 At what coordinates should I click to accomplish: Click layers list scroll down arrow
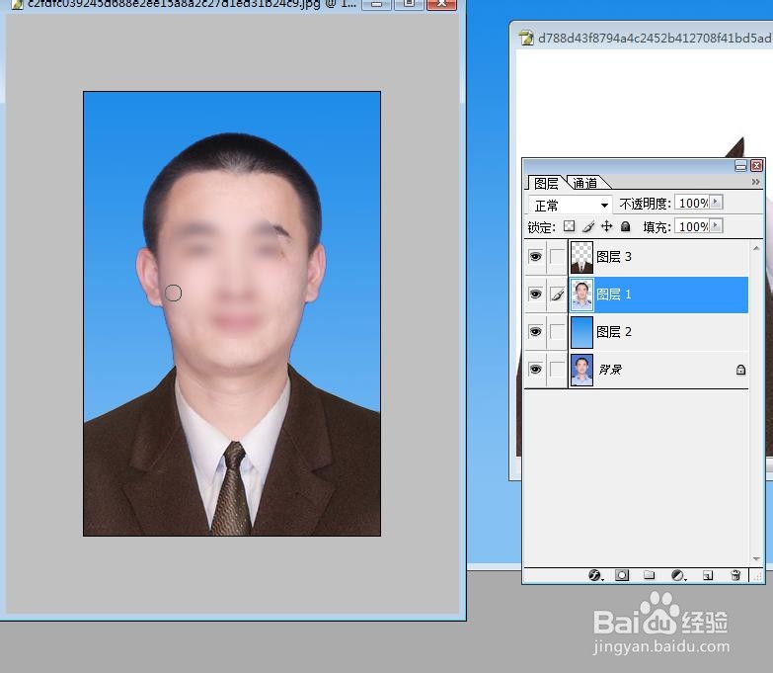pyautogui.click(x=756, y=559)
